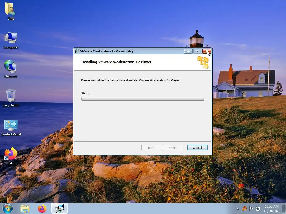Viewport: 286px width, 214px height.
Task: Open the Windows Start menu orb
Action: (8, 208)
